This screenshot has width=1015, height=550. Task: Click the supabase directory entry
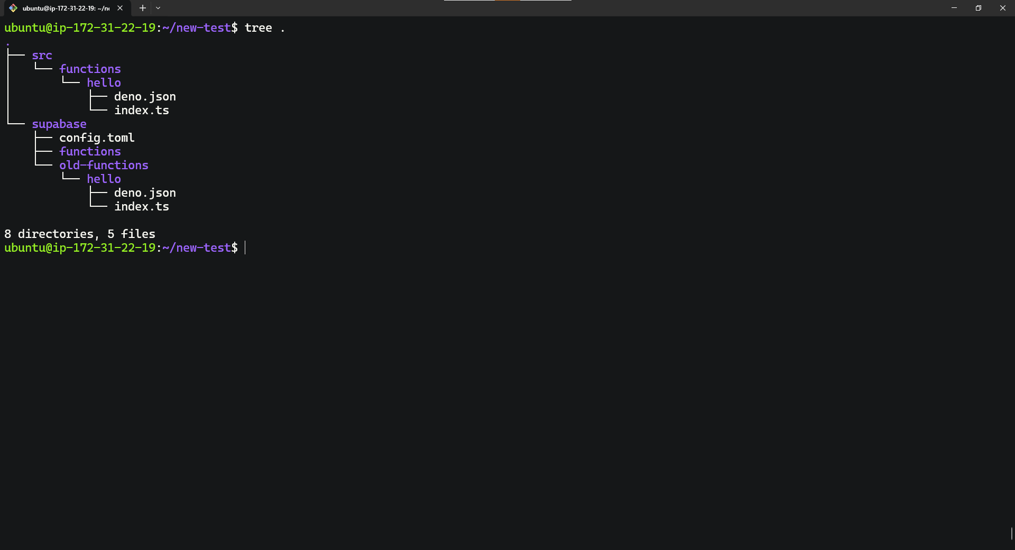pyautogui.click(x=59, y=124)
